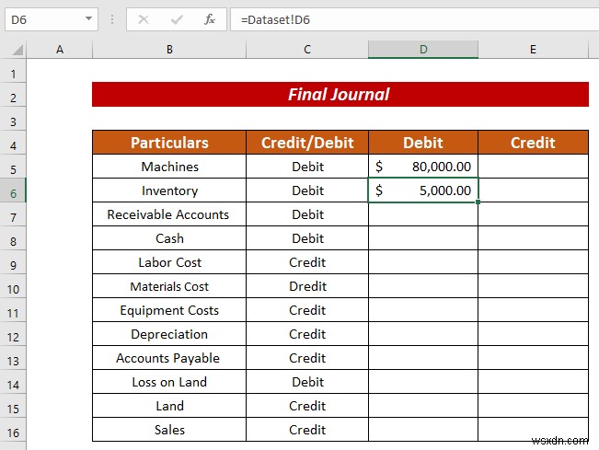The height and width of the screenshot is (450, 599).
Task: Select the Debit cell in the Receivable Accounts row
Action: click(x=307, y=214)
